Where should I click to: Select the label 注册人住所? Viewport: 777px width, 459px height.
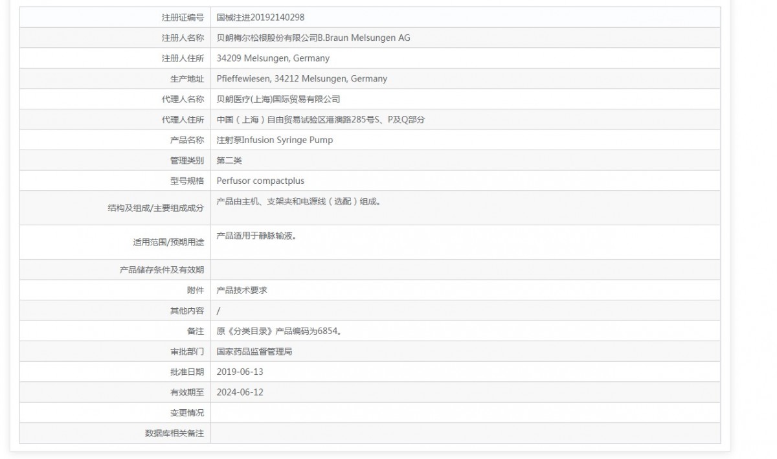[183, 58]
